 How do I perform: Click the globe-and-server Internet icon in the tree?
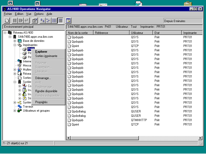coord(20,61)
